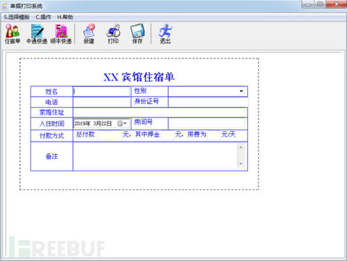Open the C.操作 menu

pos(43,17)
